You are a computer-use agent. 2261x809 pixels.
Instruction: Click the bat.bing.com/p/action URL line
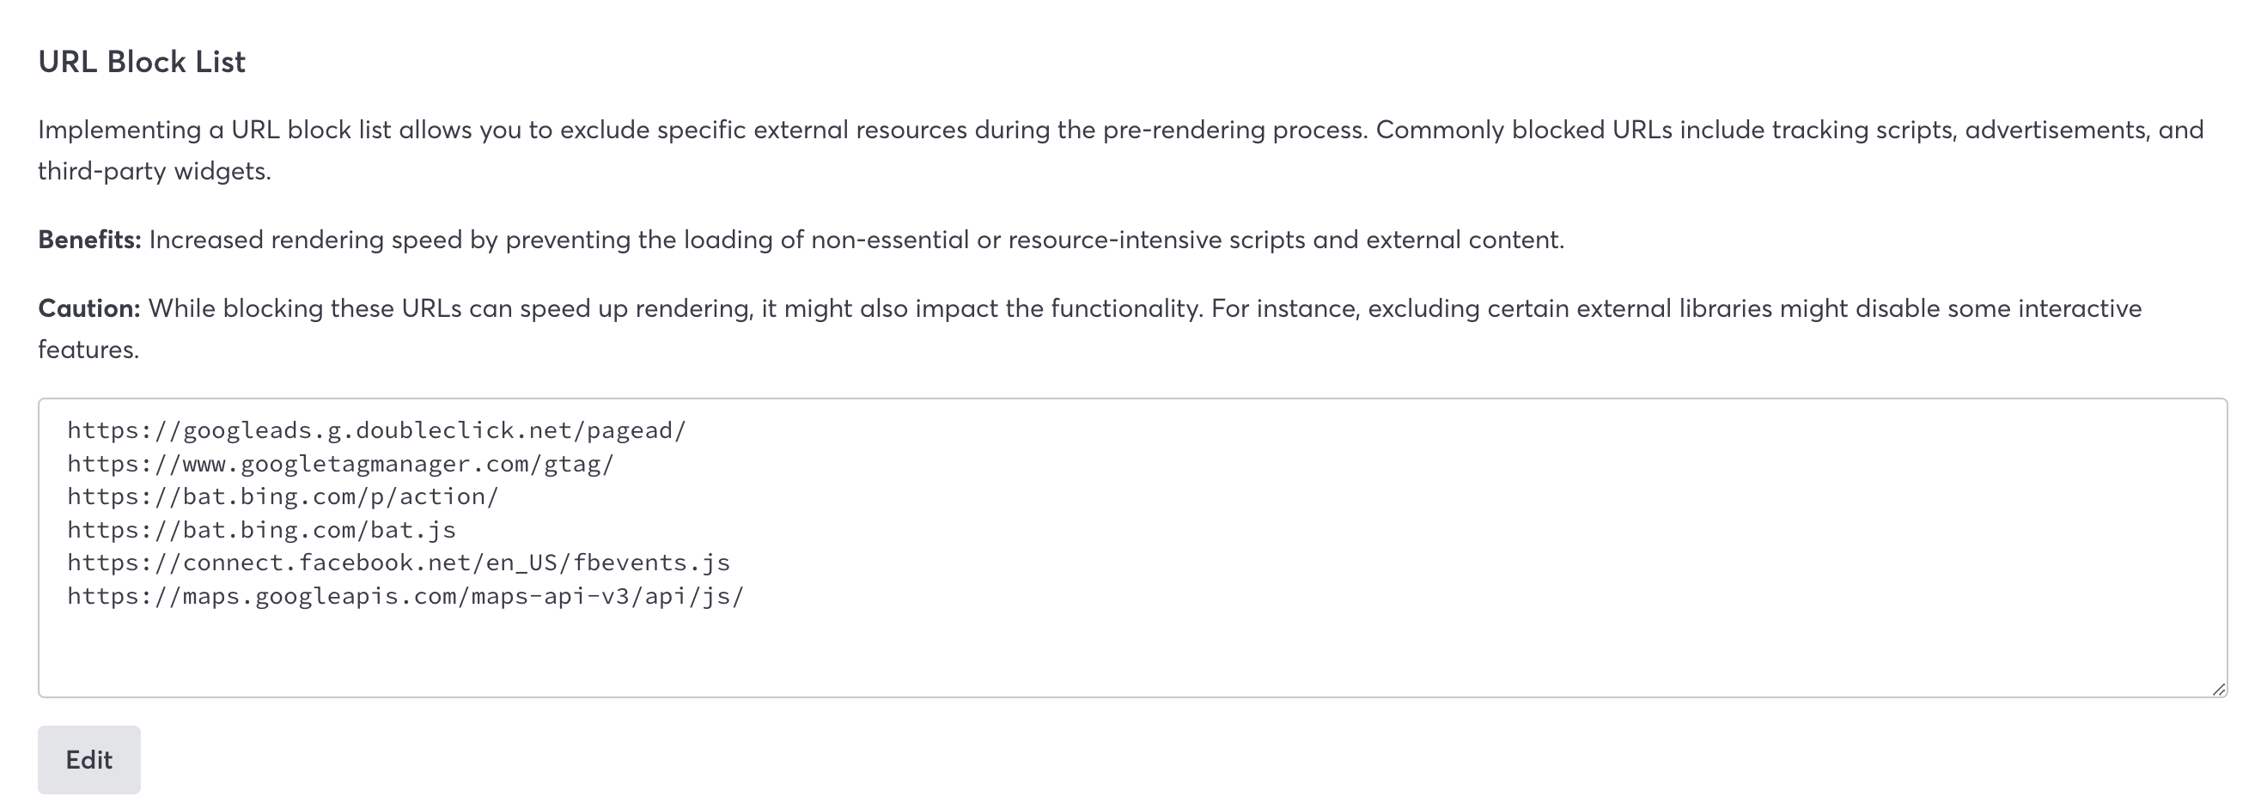pyautogui.click(x=283, y=496)
